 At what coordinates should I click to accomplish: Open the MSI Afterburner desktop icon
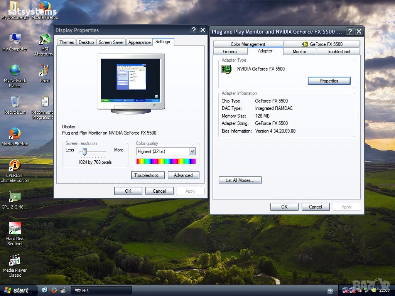(45, 40)
